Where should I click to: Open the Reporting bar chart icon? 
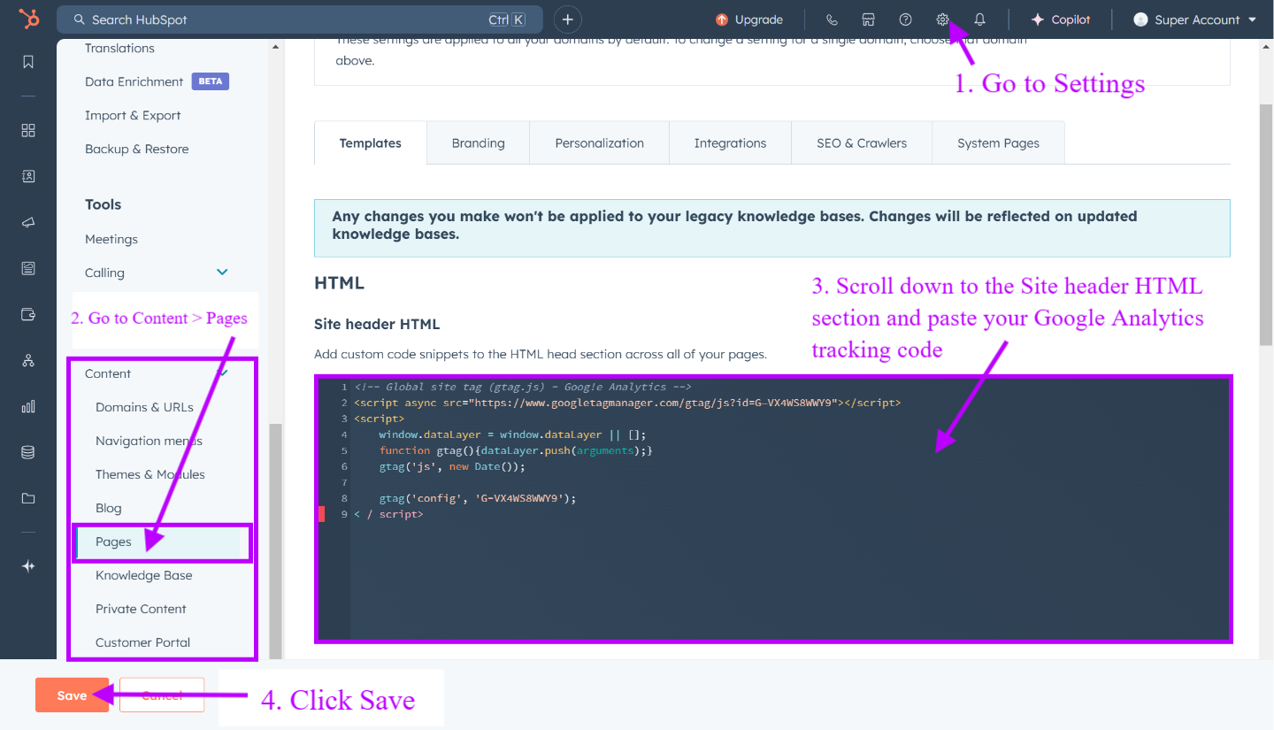(x=28, y=407)
